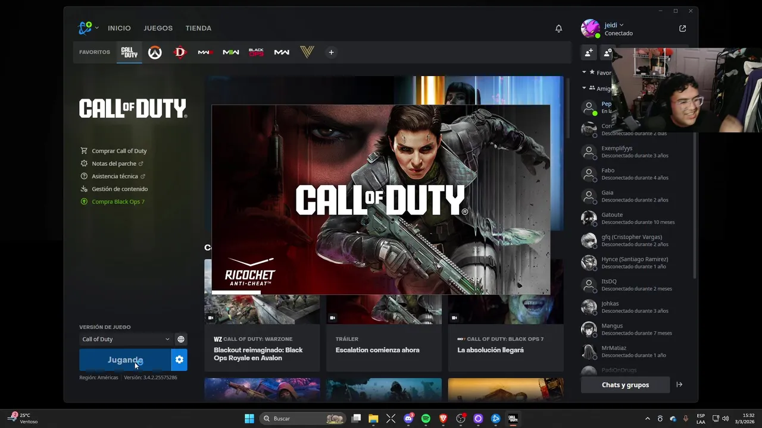Image resolution: width=762 pixels, height=428 pixels.
Task: Select the MWII favorite icon
Action: pyautogui.click(x=231, y=52)
